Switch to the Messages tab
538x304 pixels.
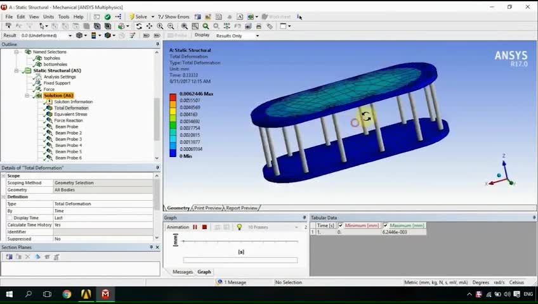coord(183,272)
